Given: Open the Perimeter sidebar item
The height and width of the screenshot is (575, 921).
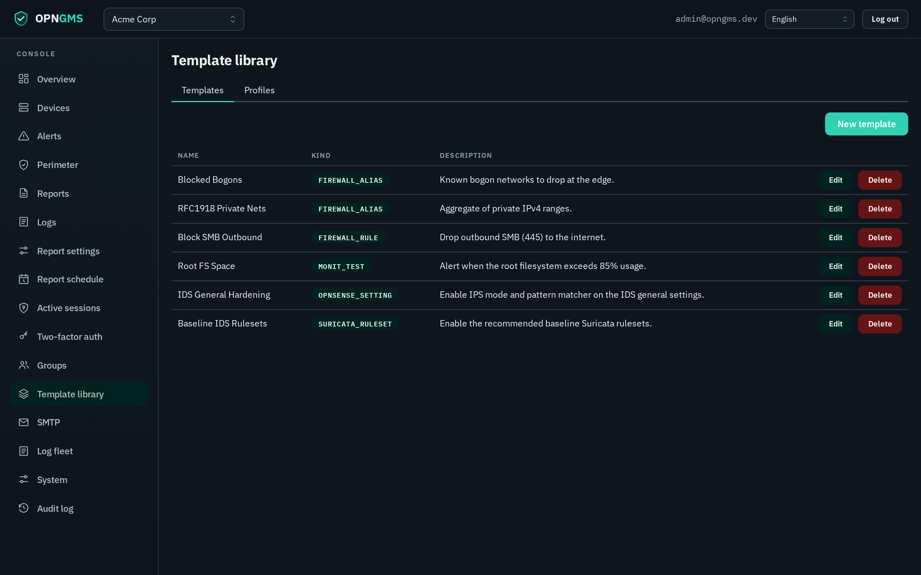Looking at the screenshot, I should 79,165.
